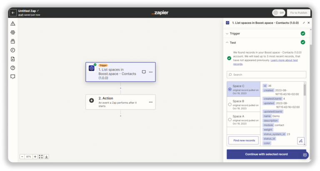This screenshot has width=320, height=171.
Task: Select the Space C record radio button
Action: [230, 89]
